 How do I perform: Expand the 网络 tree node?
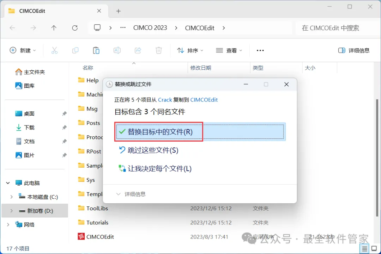[x=8, y=225]
